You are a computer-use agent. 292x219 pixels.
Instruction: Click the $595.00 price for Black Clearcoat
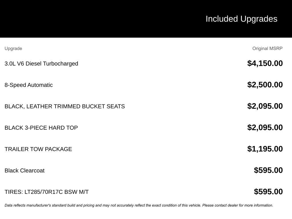click(268, 170)
